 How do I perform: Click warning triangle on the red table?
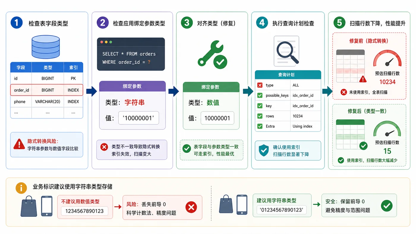pos(363,79)
